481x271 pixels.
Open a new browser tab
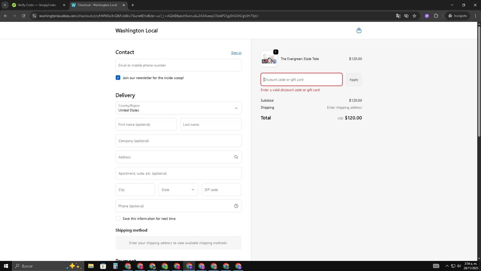pyautogui.click(x=133, y=5)
